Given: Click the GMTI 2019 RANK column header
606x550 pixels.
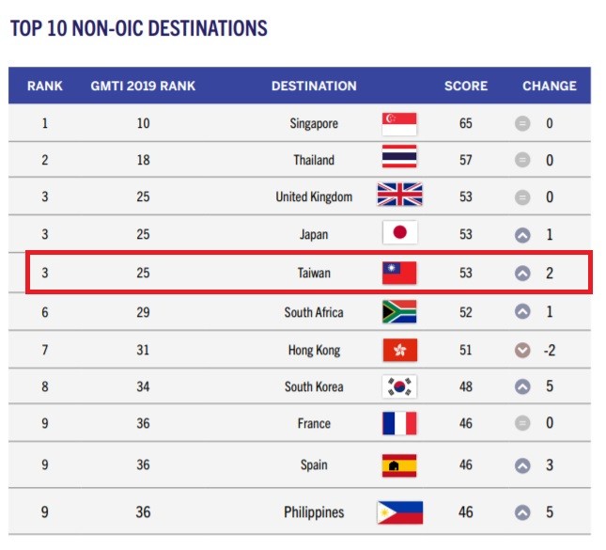Looking at the screenshot, I should point(143,86).
